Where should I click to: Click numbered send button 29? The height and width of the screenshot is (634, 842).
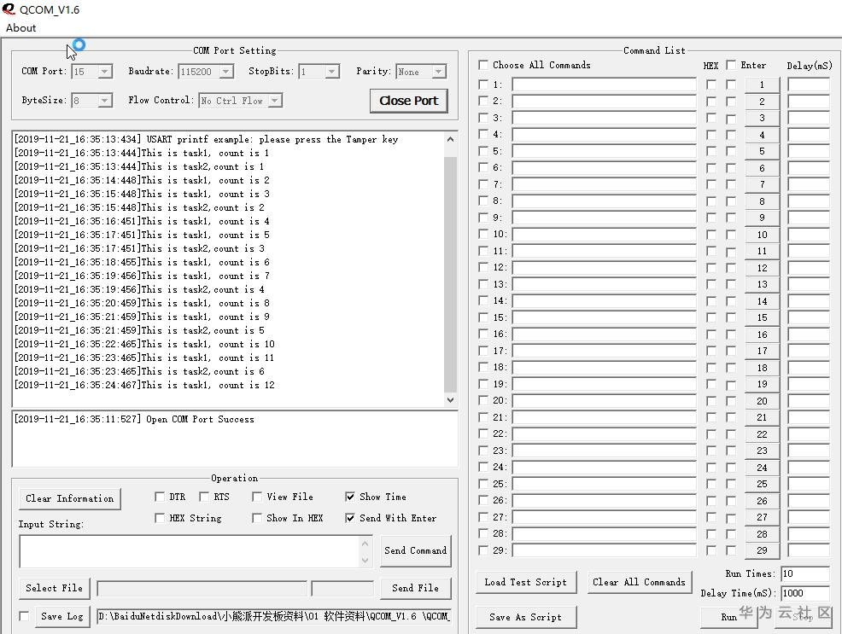pyautogui.click(x=762, y=550)
